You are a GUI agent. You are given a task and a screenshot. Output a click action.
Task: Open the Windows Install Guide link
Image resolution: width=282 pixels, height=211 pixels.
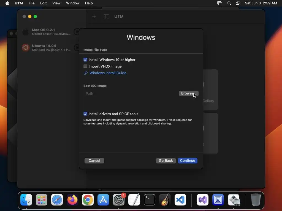(x=108, y=73)
